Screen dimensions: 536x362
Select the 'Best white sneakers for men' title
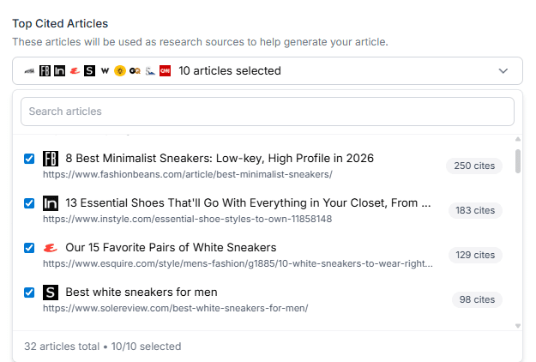point(142,293)
